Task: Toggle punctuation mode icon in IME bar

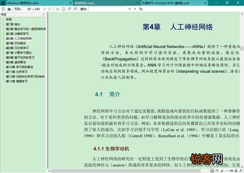Action: coord(226,170)
